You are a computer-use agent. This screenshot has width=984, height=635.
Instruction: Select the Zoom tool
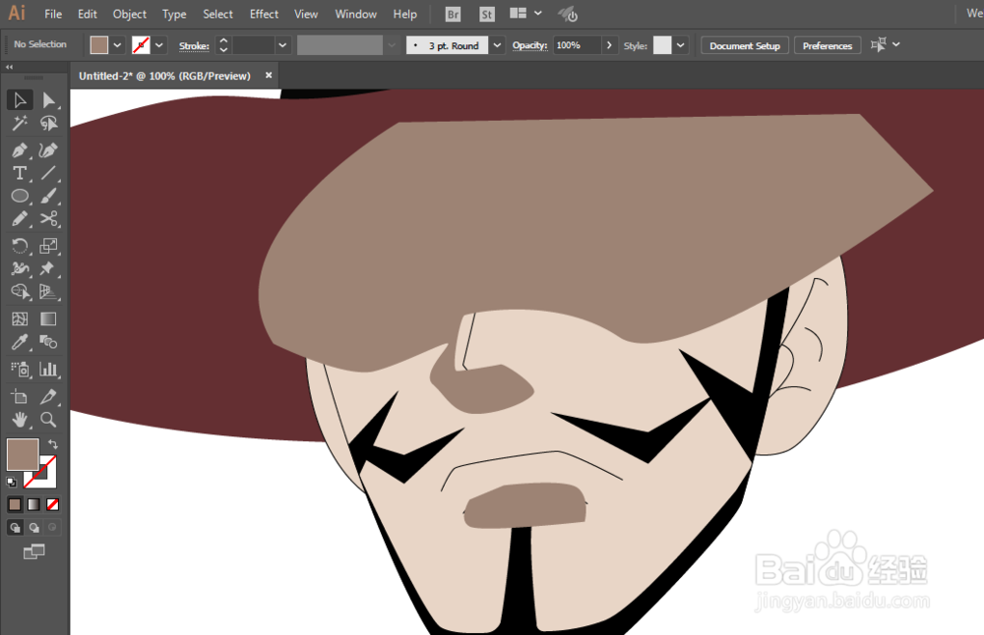(x=48, y=420)
